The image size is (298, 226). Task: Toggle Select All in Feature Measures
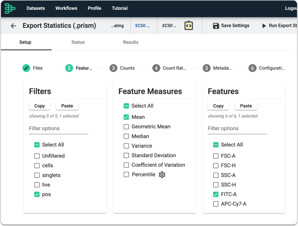126,106
